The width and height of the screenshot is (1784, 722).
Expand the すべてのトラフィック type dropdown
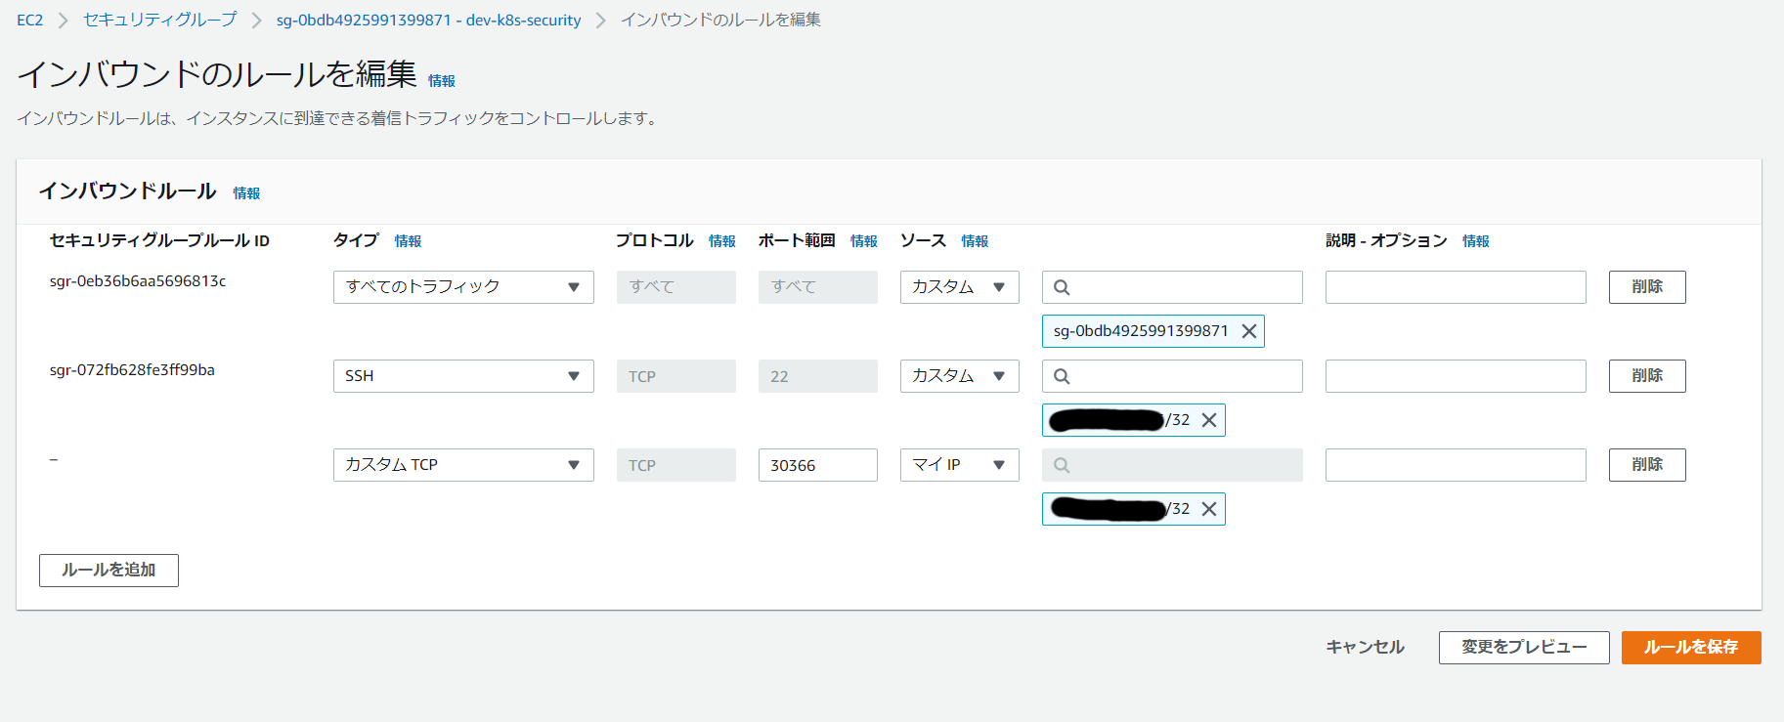click(x=463, y=287)
